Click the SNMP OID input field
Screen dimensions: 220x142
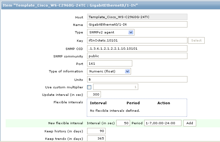pyautogui.click(x=137, y=48)
